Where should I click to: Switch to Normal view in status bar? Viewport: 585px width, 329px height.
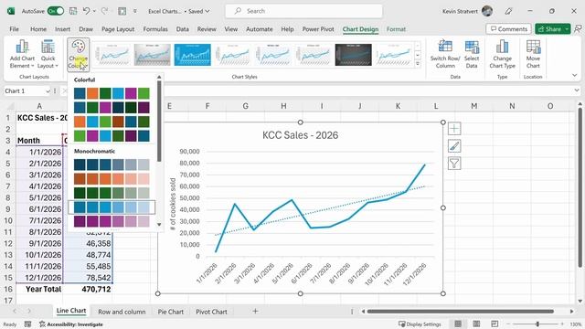tap(458, 324)
